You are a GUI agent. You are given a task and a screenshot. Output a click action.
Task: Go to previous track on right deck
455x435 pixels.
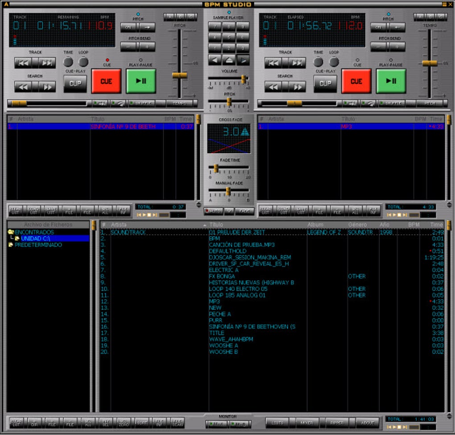[273, 63]
